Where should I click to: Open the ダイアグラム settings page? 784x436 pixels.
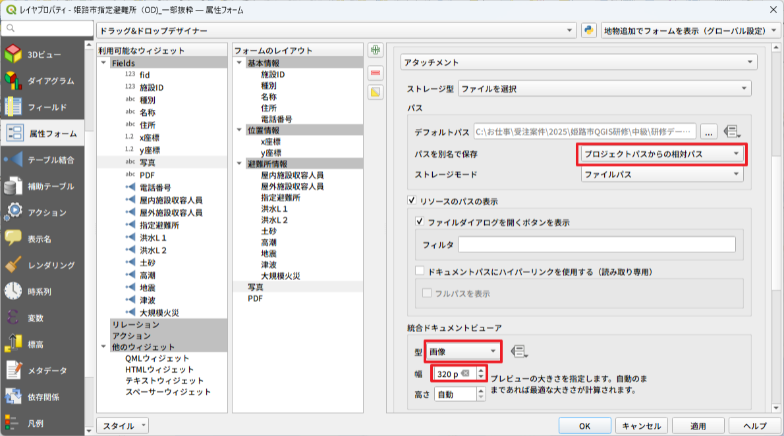click(x=43, y=81)
